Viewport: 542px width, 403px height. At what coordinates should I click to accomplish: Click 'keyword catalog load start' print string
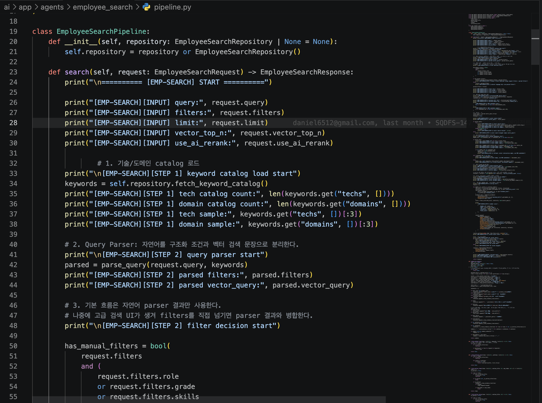(x=242, y=174)
